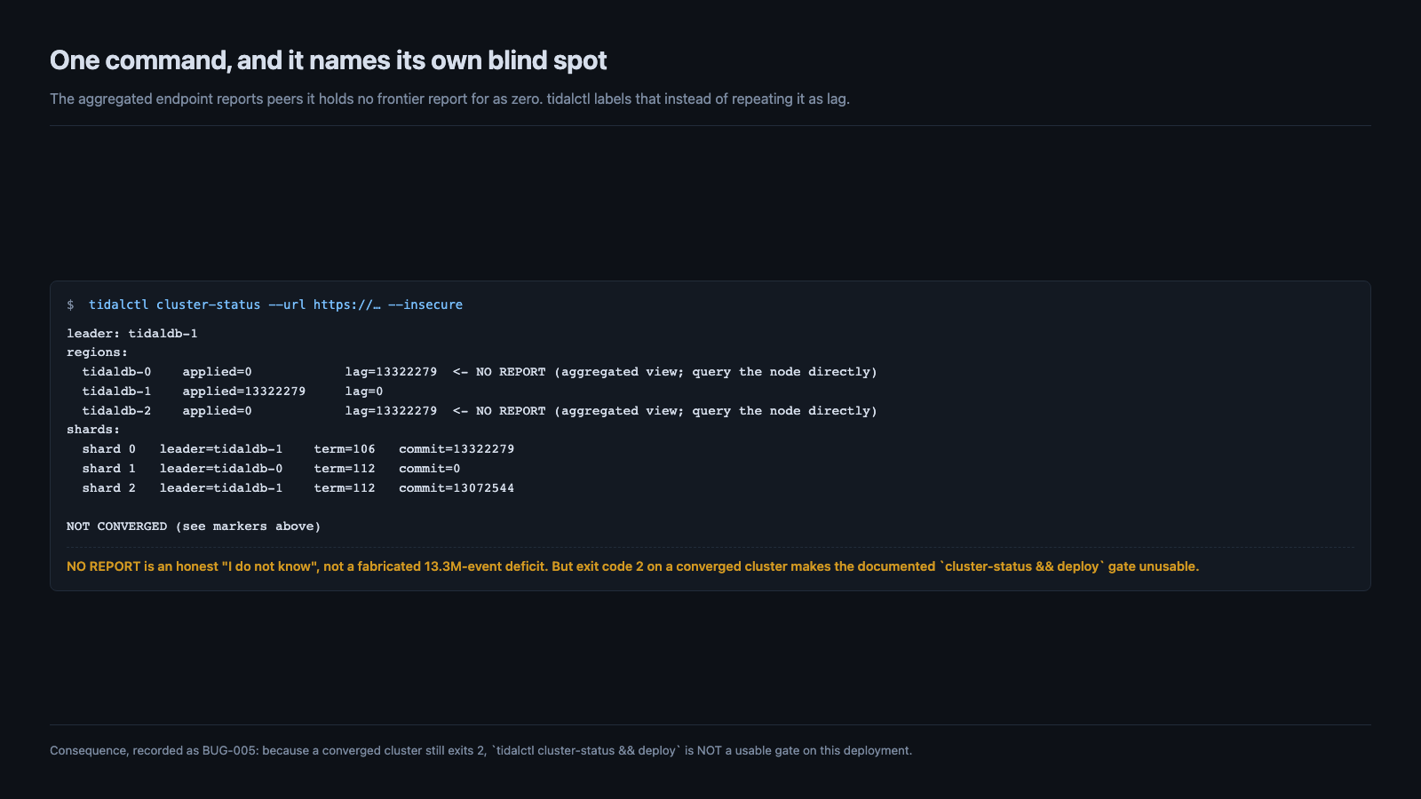
Task: Click the 'shards:' heading line
Action: 93,430
